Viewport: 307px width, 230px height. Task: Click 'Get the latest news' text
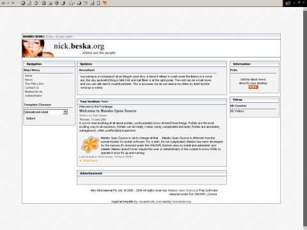[x=253, y=79]
